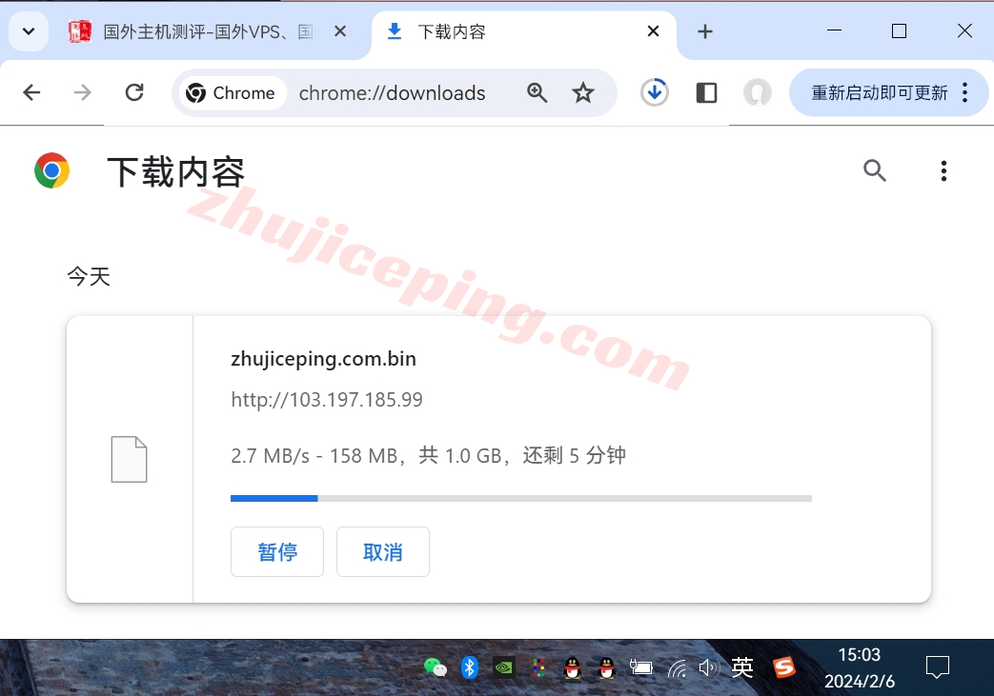994x696 pixels.
Task: Click the 今天 date heading
Action: point(89,276)
